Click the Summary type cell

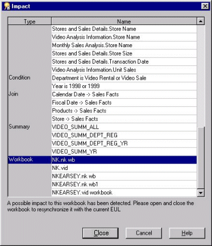tap(30, 127)
